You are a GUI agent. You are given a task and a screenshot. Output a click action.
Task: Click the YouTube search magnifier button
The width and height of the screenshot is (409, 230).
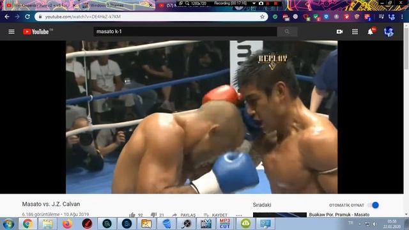287,31
